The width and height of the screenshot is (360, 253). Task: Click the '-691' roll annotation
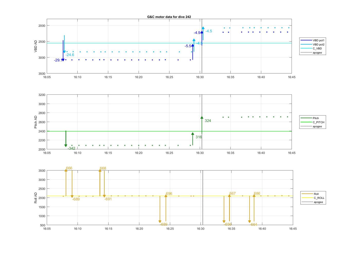click(x=108, y=199)
